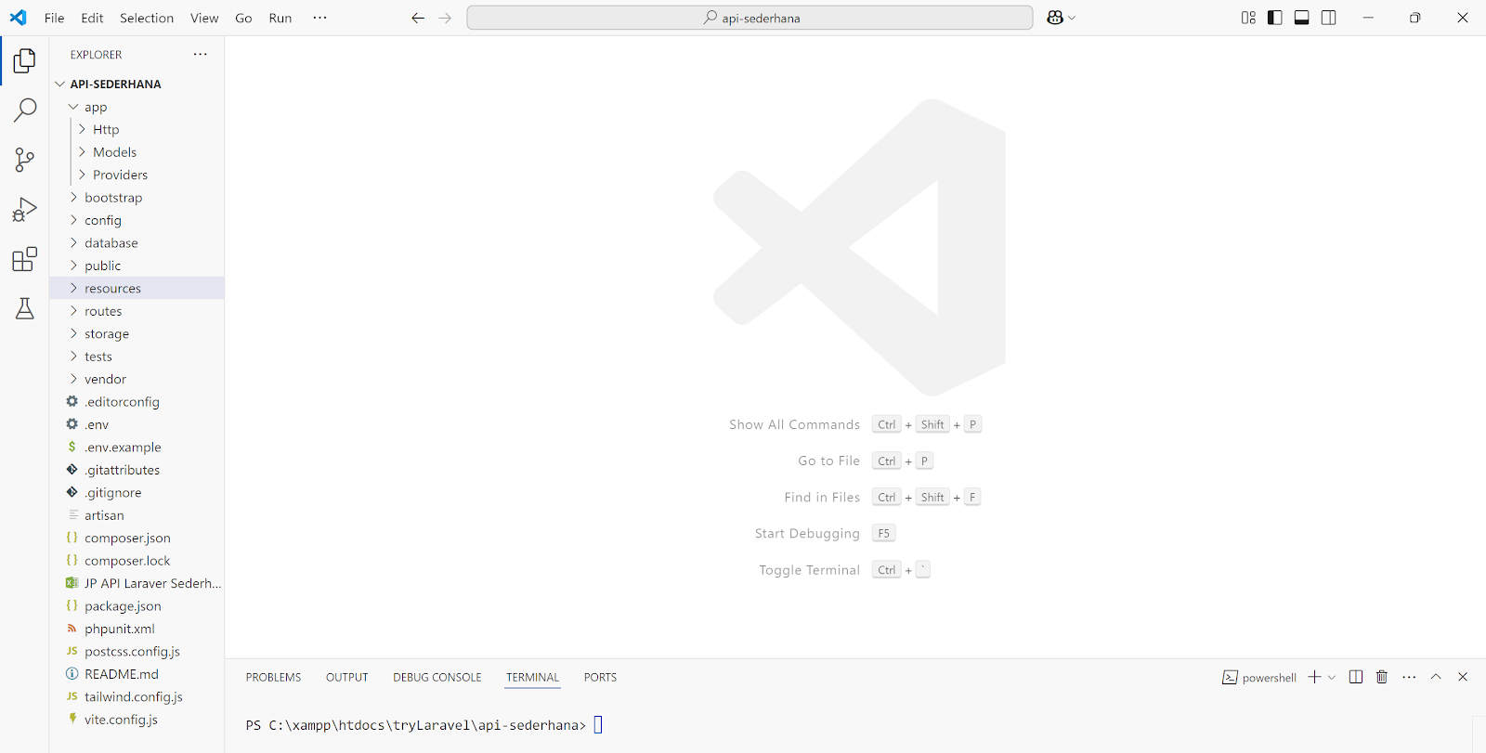This screenshot has width=1486, height=753.
Task: Open the Run and Debug view
Action: point(25,210)
